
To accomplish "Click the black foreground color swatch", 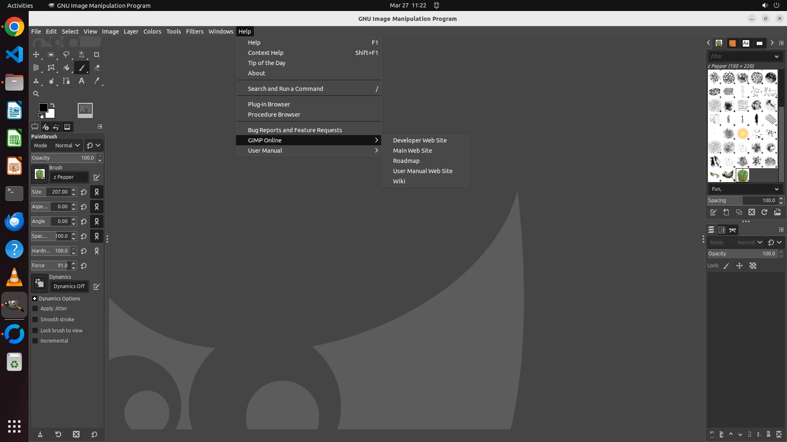I will [x=43, y=107].
